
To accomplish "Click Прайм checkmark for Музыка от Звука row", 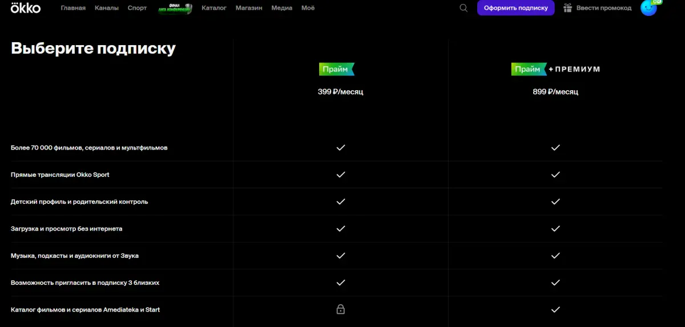I will [341, 256].
